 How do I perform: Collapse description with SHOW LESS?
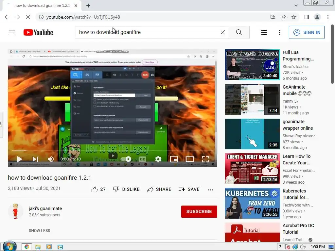40,231
